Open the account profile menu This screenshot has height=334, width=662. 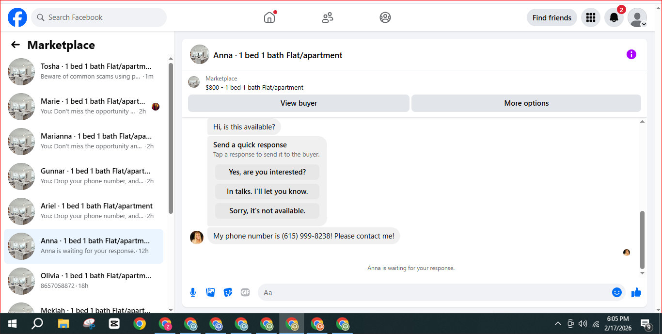637,17
